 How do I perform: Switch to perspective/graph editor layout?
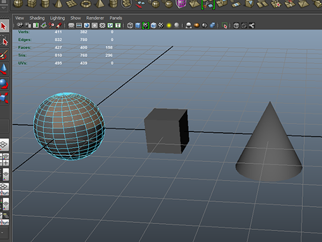point(5,190)
